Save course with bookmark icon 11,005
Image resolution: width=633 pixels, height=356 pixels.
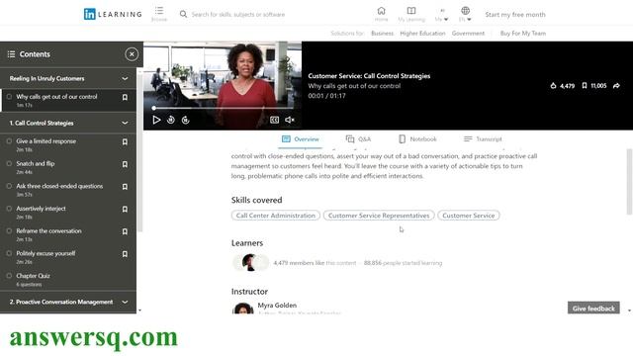[x=585, y=86]
